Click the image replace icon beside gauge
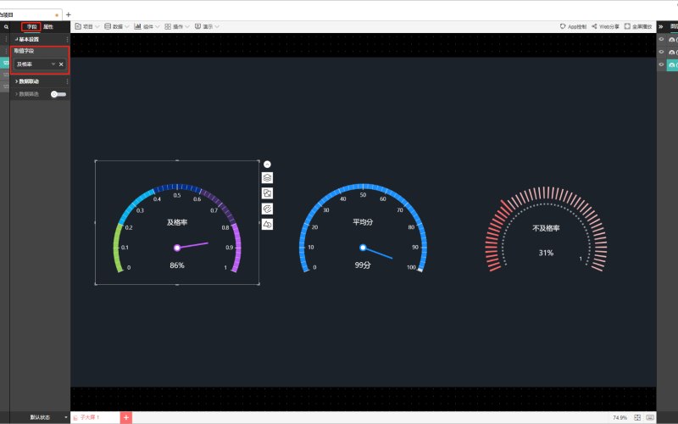678x424 pixels. (267, 193)
